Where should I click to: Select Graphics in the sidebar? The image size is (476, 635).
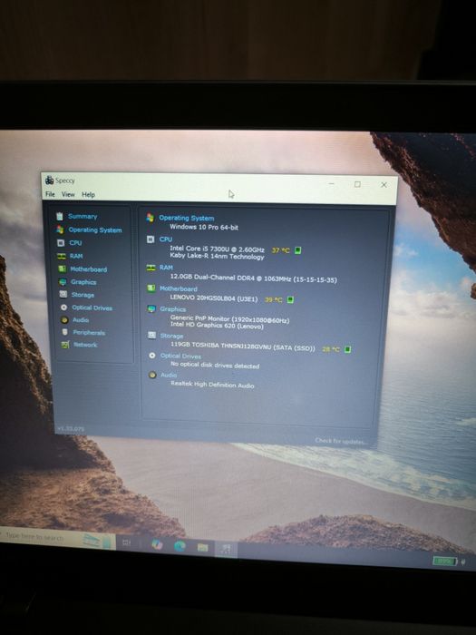tap(83, 282)
